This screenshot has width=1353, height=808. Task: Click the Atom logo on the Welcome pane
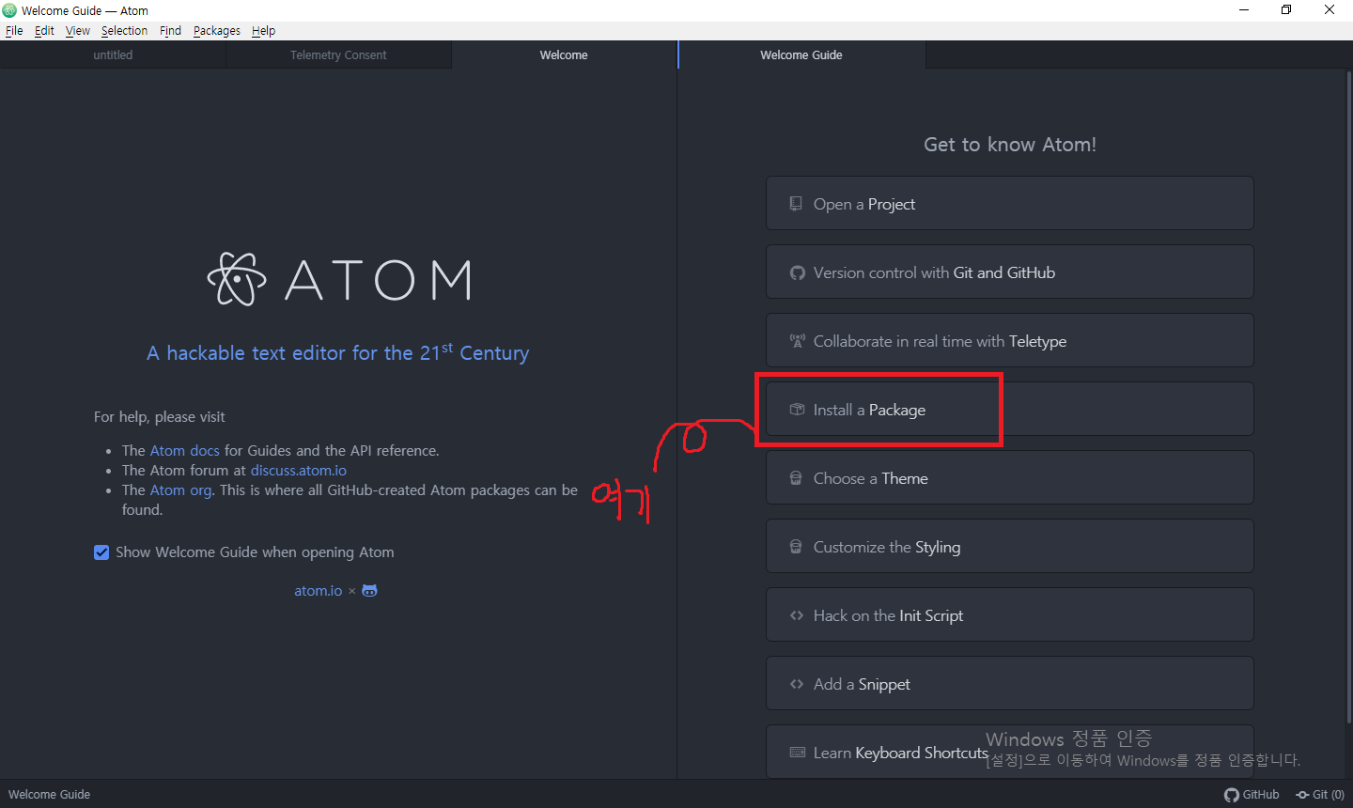339,279
